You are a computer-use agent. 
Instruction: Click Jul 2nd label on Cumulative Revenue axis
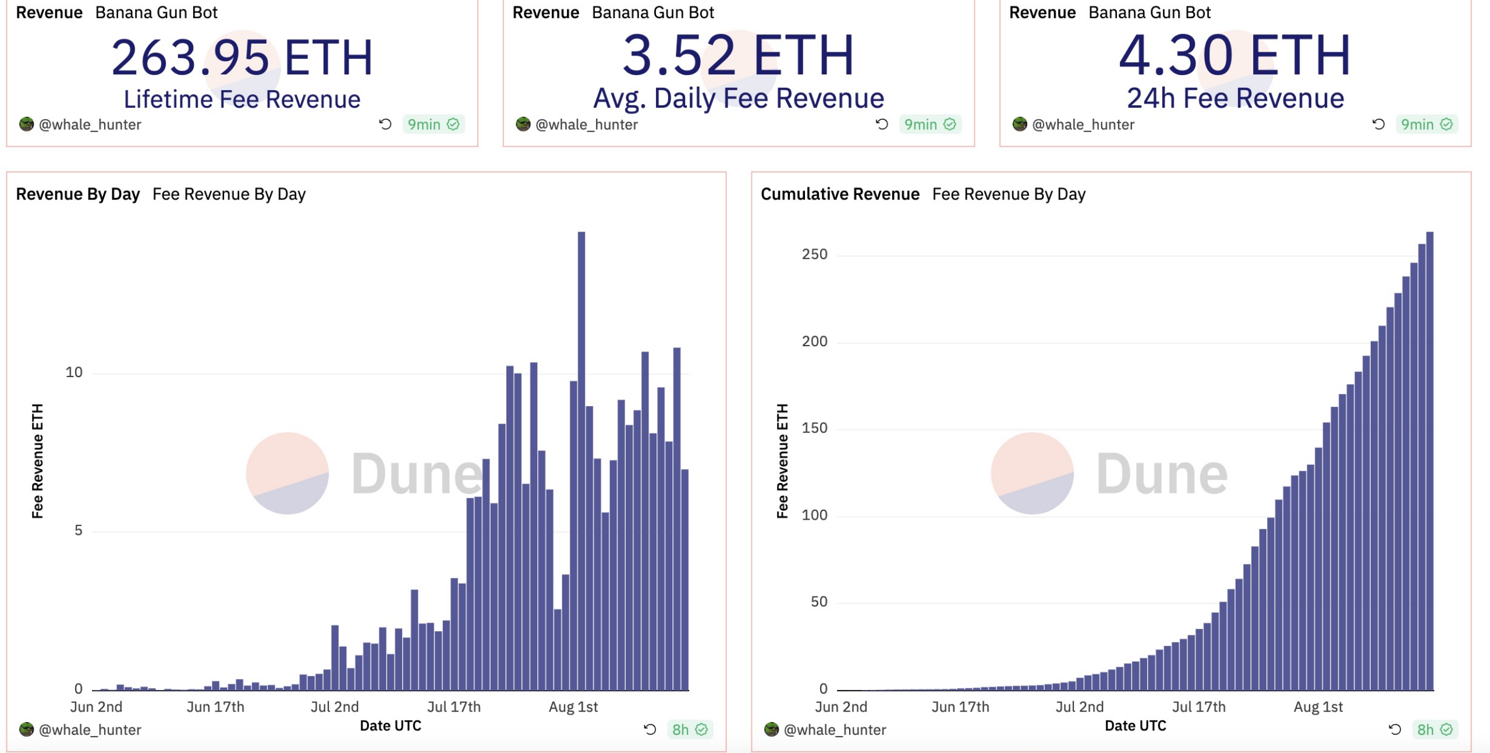pos(1080,707)
